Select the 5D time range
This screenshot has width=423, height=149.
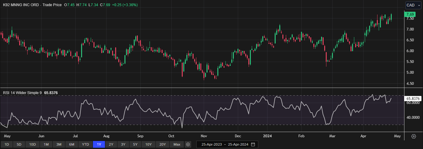click(19, 144)
